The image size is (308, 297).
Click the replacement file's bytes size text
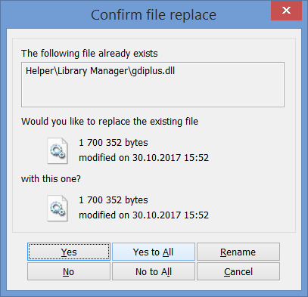tap(114, 200)
